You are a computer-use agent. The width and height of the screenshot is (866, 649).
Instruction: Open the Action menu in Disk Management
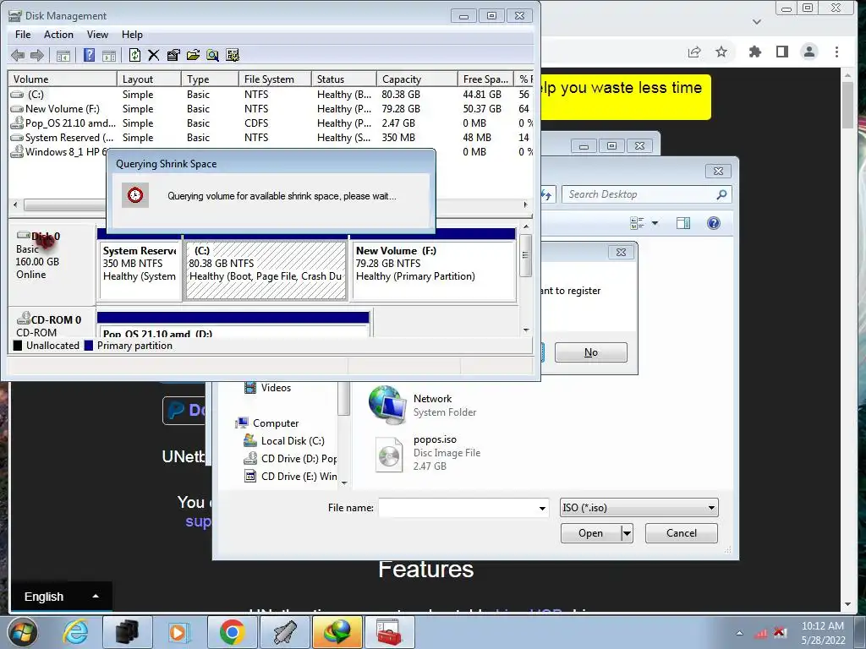(58, 34)
